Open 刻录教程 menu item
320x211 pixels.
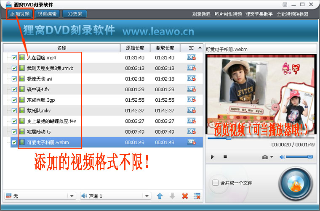[x=201, y=14]
